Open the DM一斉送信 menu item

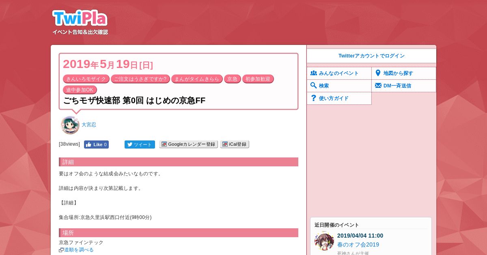pos(404,86)
